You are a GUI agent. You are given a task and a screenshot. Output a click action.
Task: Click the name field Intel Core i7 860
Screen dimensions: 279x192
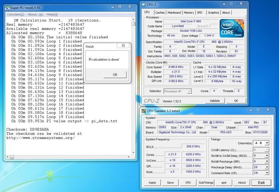point(191,21)
